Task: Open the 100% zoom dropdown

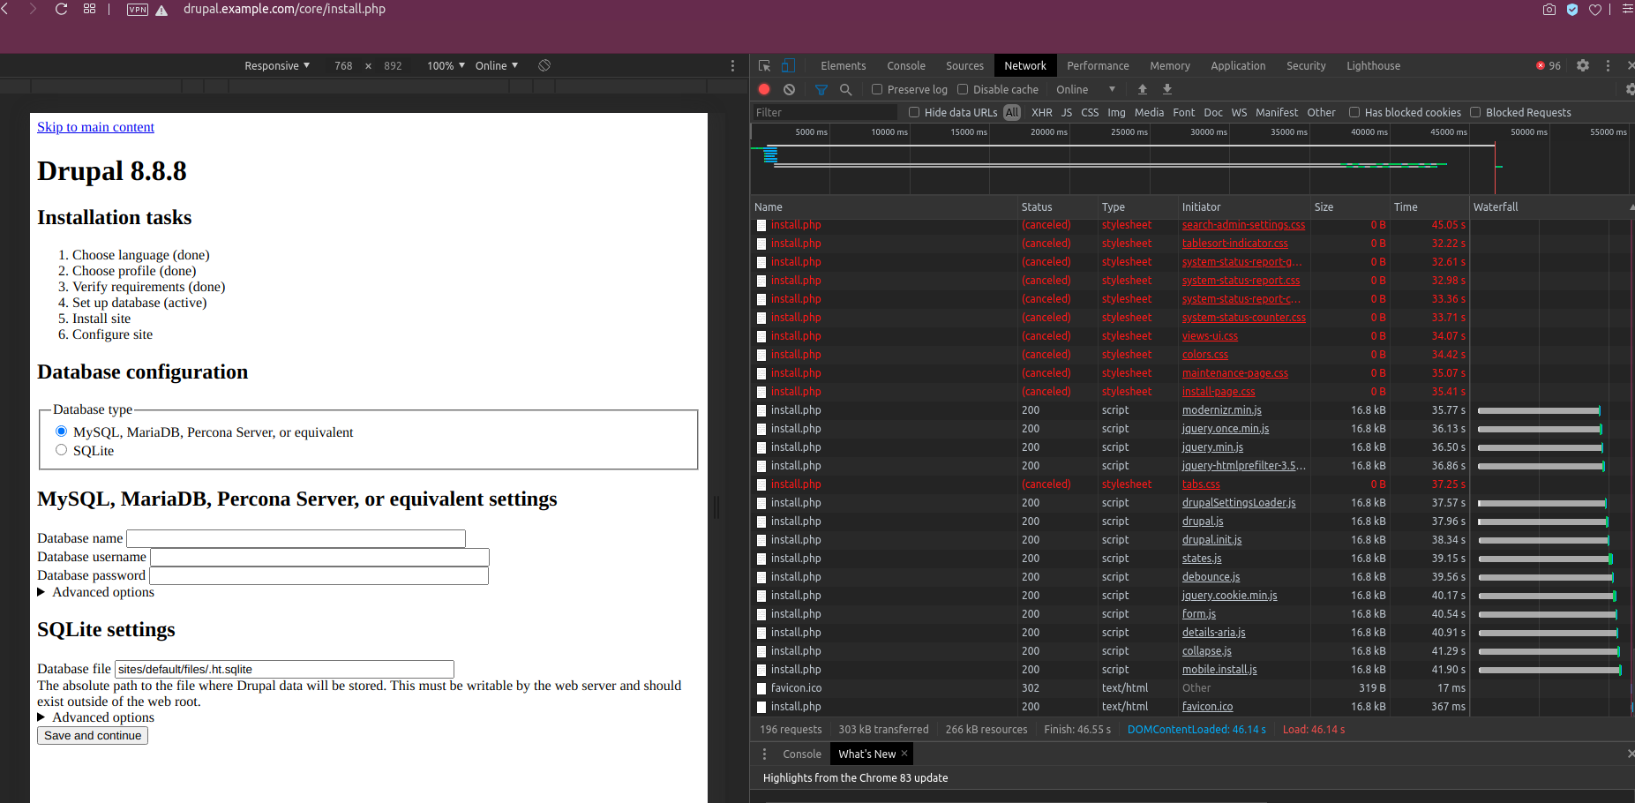Action: point(446,66)
